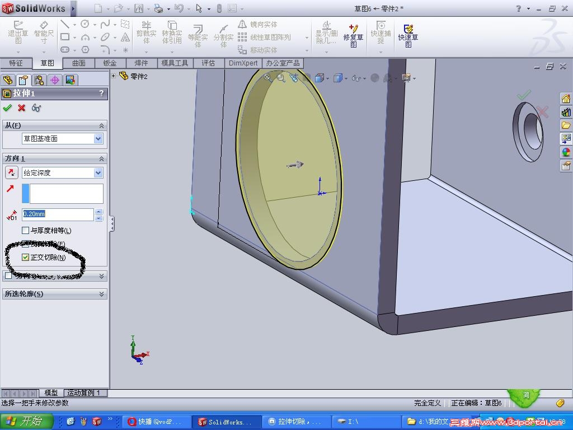Click the direction of extrusion selection box
The image size is (573, 430).
[63, 193]
